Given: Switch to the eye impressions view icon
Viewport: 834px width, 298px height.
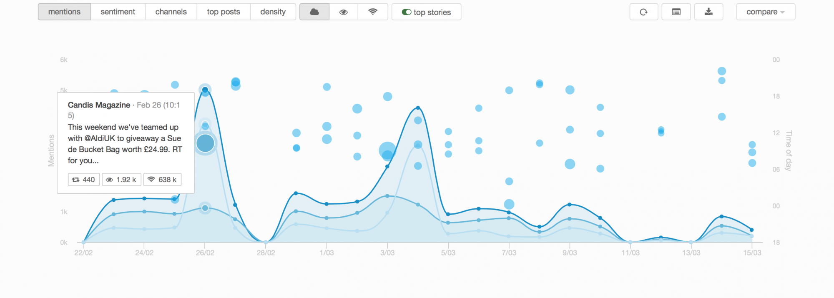Looking at the screenshot, I should [x=344, y=12].
